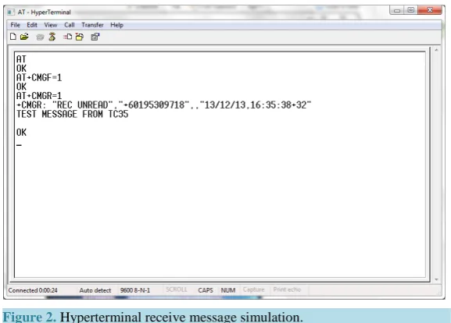Click the scrollbar up arrow
This screenshot has width=451, height=323.
coord(436,50)
